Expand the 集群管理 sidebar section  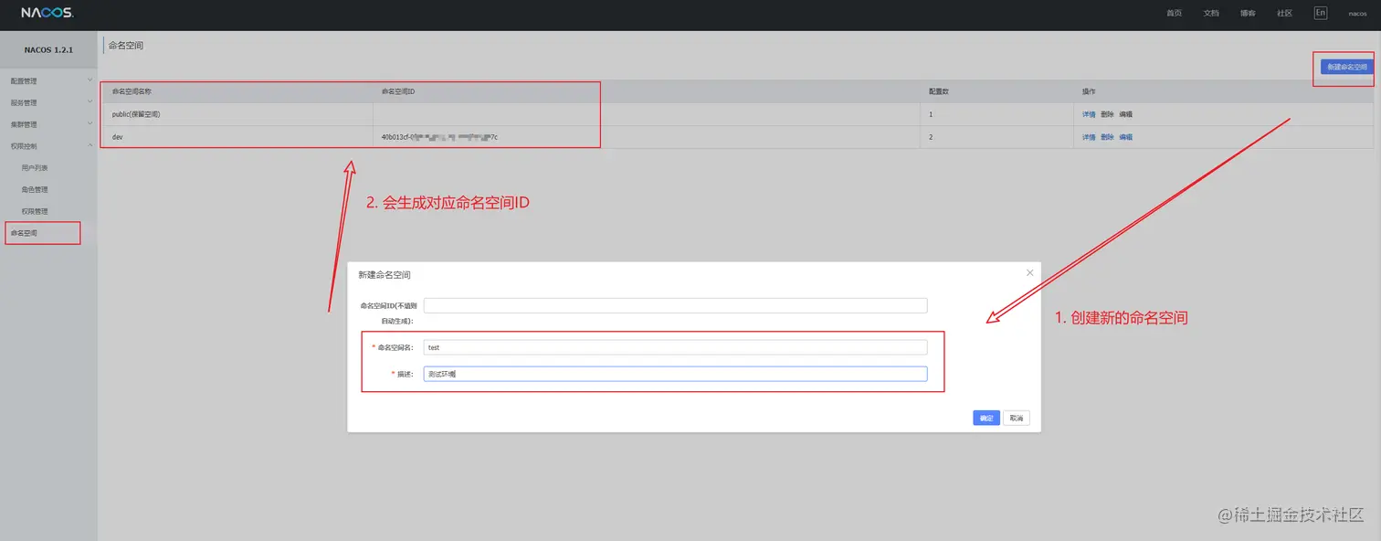pyautogui.click(x=48, y=124)
